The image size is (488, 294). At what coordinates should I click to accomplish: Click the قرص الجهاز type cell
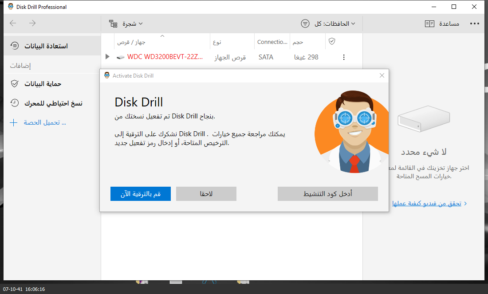pyautogui.click(x=230, y=58)
